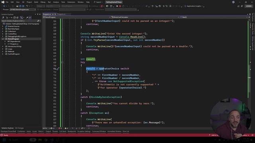Screen dimensions: 255x143
Task: Open the Extensions menu
Action: tap(71, 2)
